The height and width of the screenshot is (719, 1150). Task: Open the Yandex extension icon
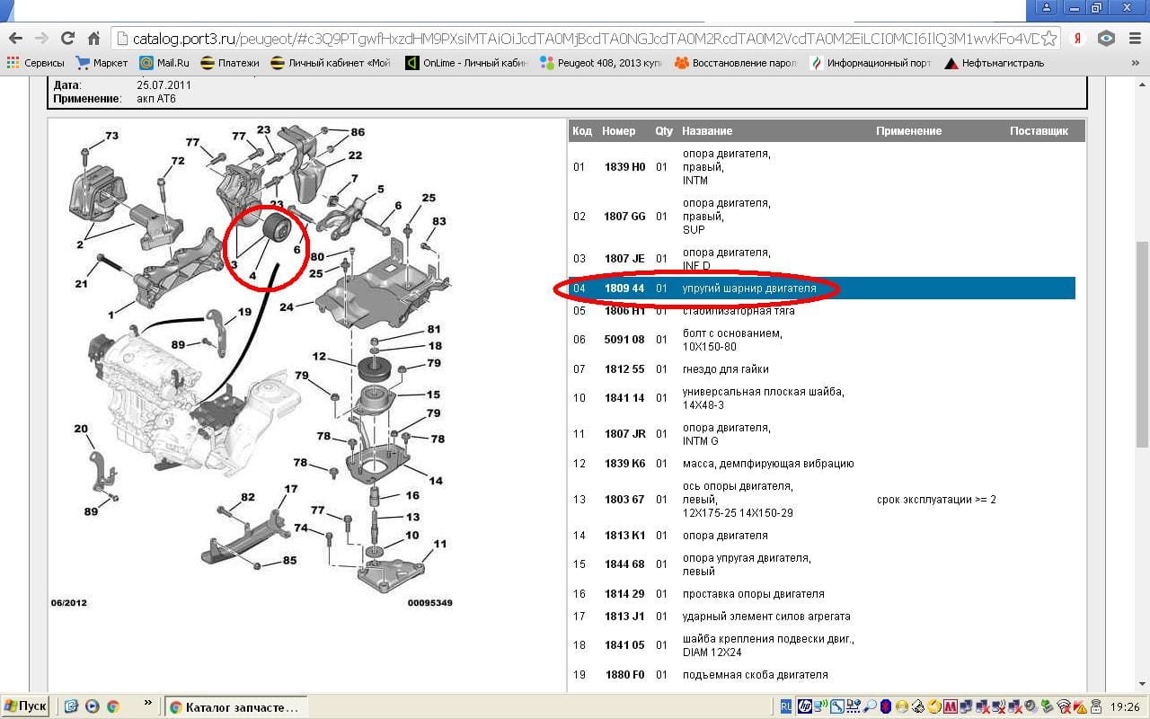pyautogui.click(x=1079, y=38)
